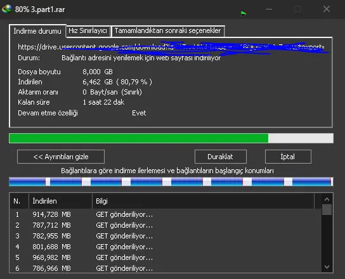Viewport: 345px width, 279px height.
Task: Click the Evet resume capability value
Action: [139, 113]
